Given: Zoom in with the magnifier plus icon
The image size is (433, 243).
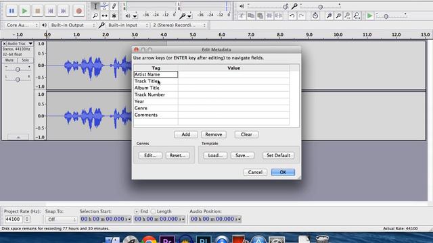Looking at the screenshot, I should point(329,16).
